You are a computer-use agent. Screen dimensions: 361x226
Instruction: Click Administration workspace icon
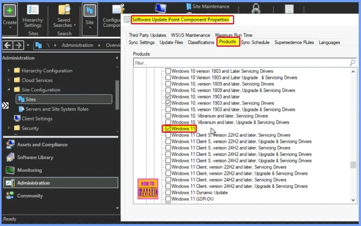click(x=10, y=183)
